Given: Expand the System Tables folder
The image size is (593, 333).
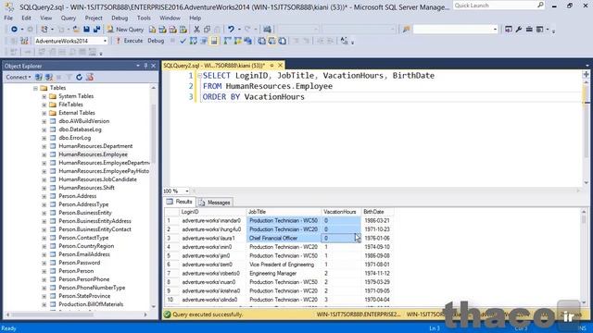Looking at the screenshot, I should [44, 96].
